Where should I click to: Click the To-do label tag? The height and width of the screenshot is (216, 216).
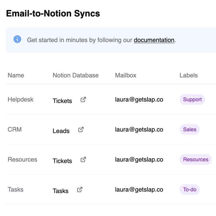pos(190,190)
